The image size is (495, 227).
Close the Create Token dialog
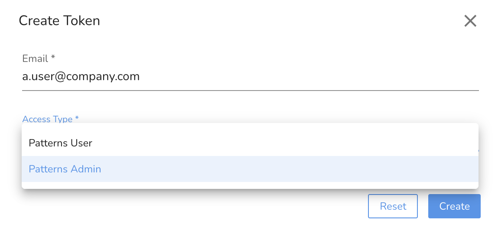pyautogui.click(x=470, y=21)
